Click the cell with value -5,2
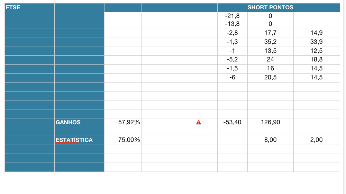 [232, 60]
